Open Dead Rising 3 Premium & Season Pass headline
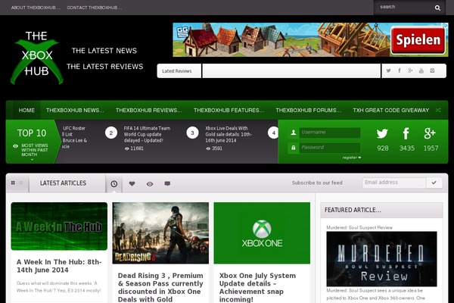This screenshot has height=303, width=454. coord(160,287)
